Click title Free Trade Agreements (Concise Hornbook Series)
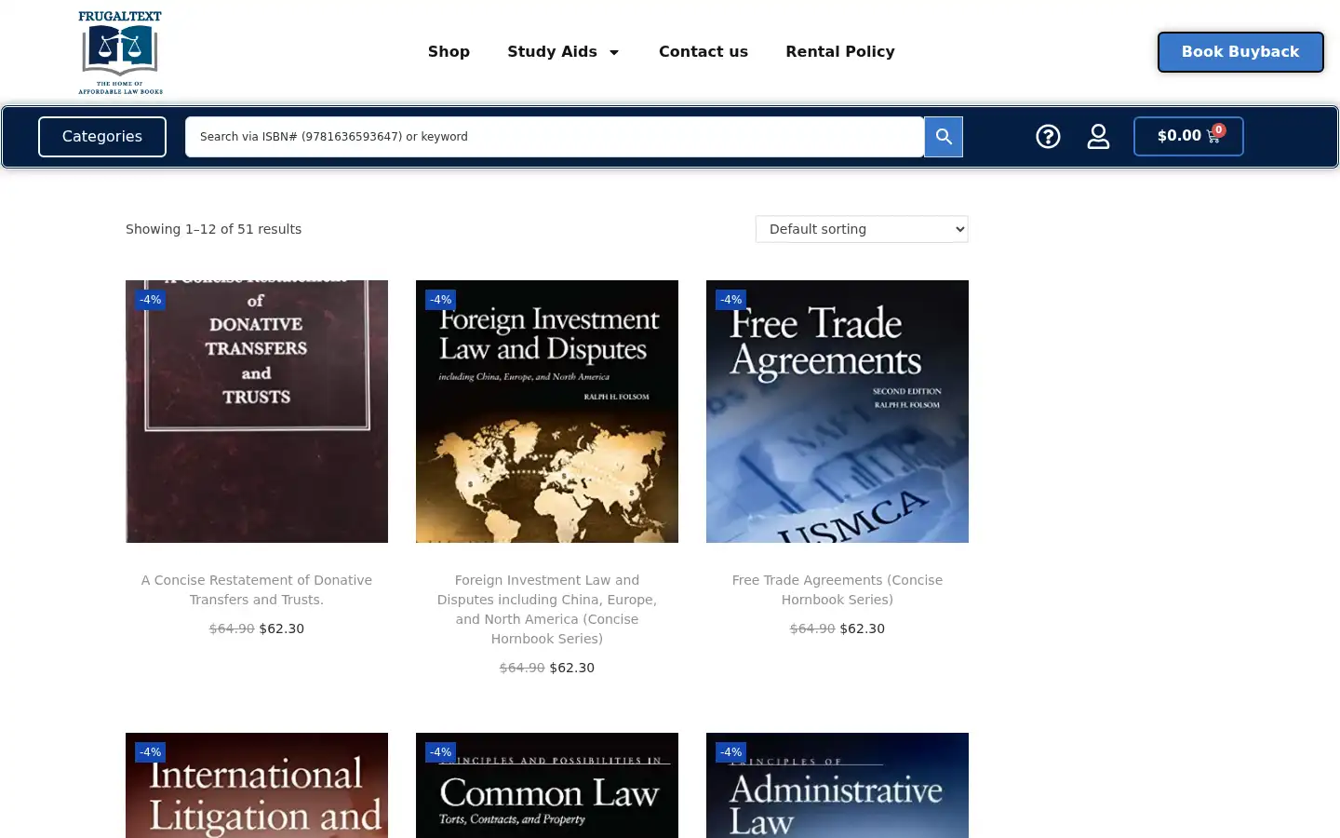Image resolution: width=1340 pixels, height=838 pixels. coord(837,589)
